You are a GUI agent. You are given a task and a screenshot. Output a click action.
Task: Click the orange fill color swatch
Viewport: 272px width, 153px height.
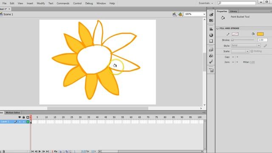260,34
